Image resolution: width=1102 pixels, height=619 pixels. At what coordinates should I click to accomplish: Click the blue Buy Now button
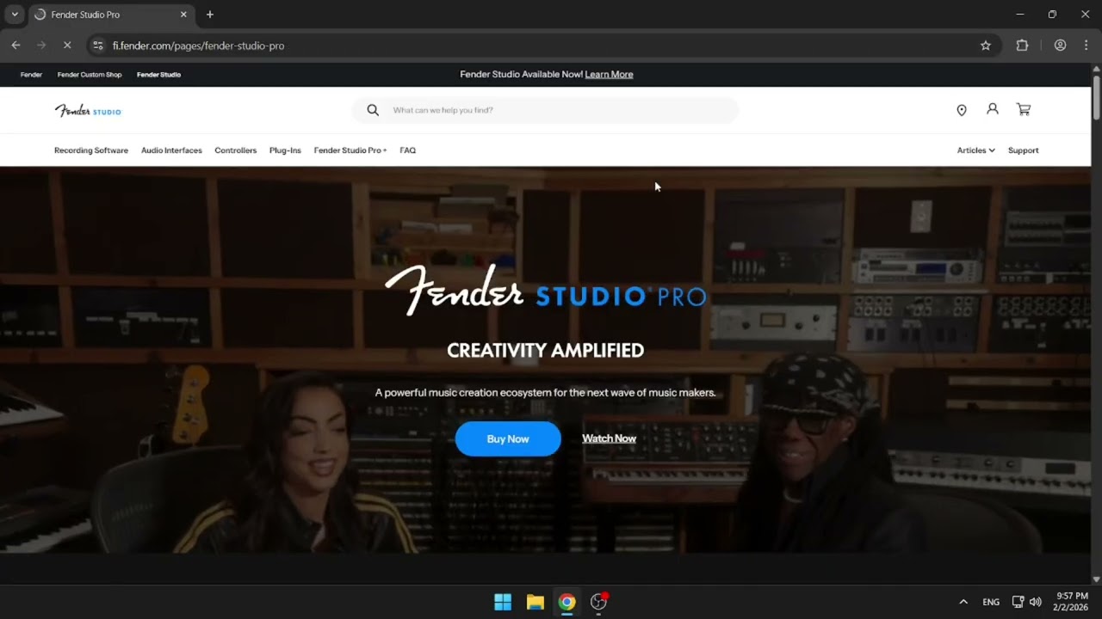(x=508, y=438)
